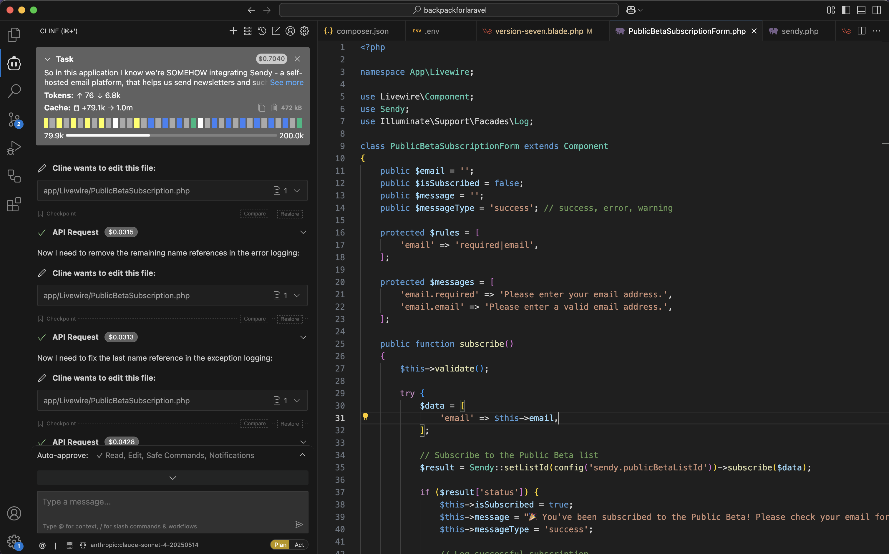This screenshot has width=889, height=554.
Task: Switch to version-seven.blade.php tab
Action: pyautogui.click(x=543, y=31)
